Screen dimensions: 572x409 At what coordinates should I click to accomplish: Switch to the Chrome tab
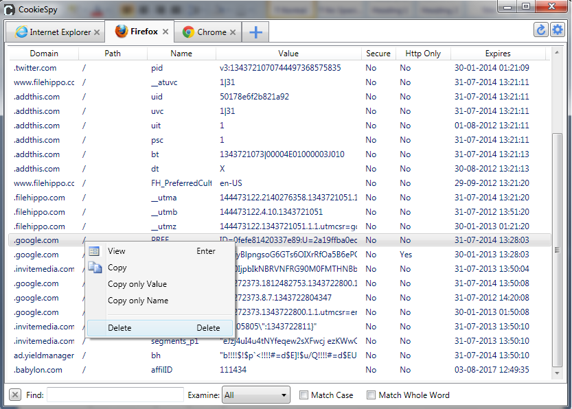point(205,32)
